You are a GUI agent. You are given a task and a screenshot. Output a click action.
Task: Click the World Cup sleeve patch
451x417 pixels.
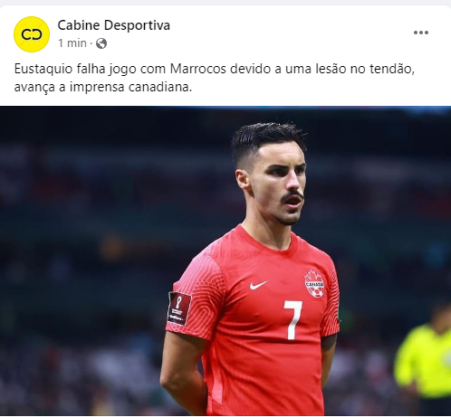179,308
